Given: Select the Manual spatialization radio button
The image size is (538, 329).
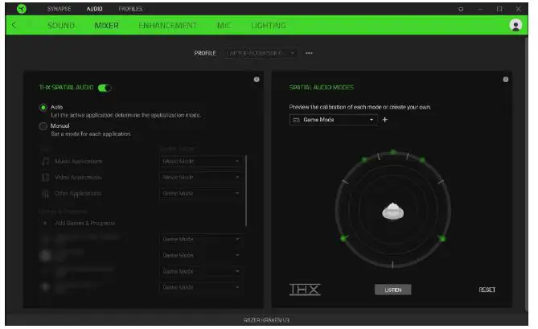Looking at the screenshot, I should tap(43, 126).
